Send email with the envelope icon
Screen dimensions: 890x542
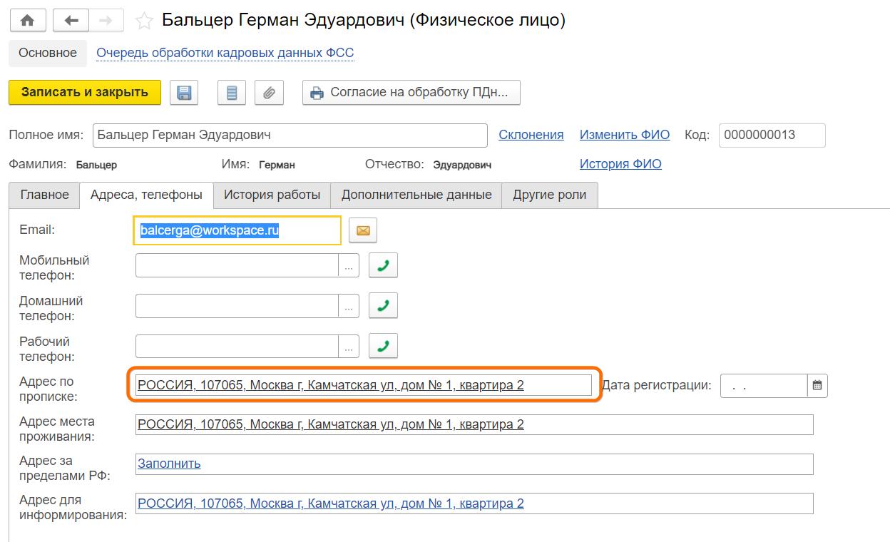[363, 230]
